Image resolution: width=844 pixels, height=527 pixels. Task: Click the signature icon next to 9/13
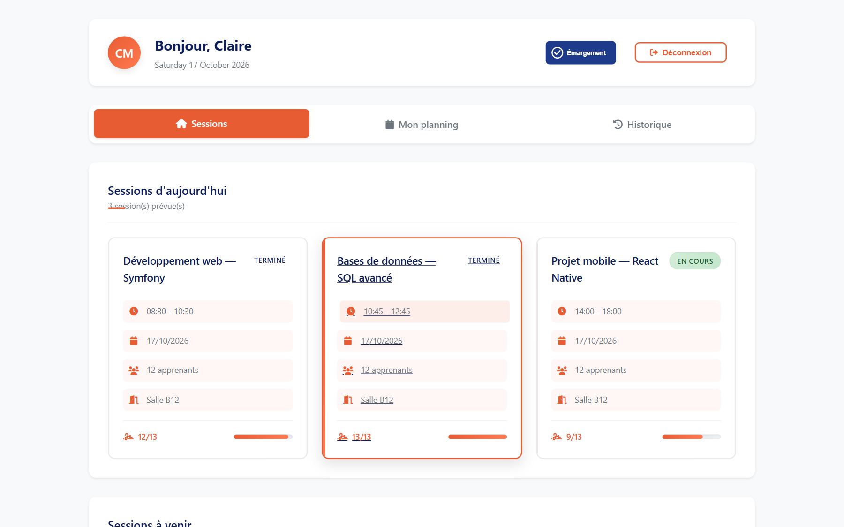(x=557, y=437)
